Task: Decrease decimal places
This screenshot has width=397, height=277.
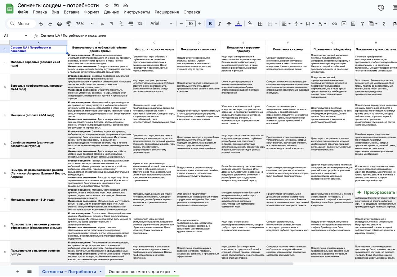Action: (121, 24)
